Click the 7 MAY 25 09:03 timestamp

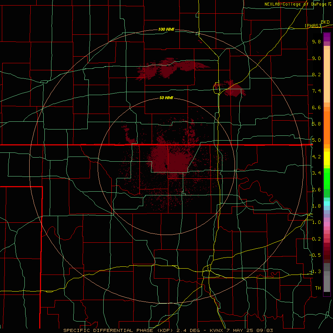point(250,330)
